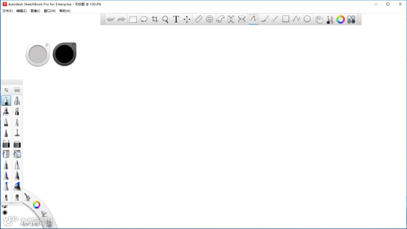This screenshot has width=407, height=229.
Task: Select the fine Technical pen brush
Action: (x=17, y=133)
